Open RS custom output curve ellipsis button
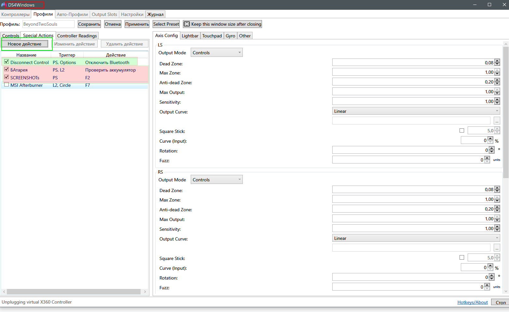The width and height of the screenshot is (509, 312). point(497,248)
